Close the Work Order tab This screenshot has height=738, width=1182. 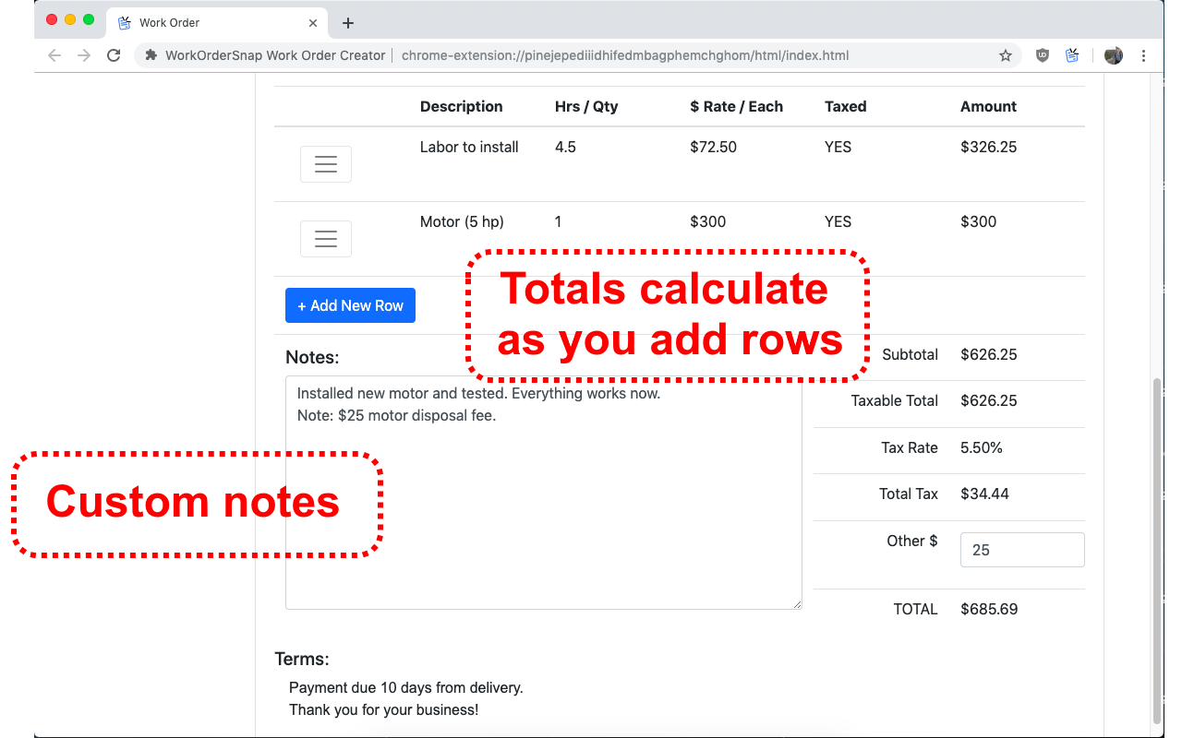point(314,22)
